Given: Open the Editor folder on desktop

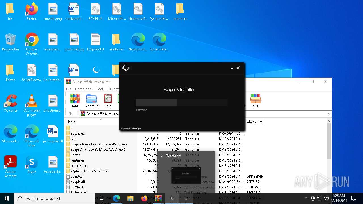Looking at the screenshot, I should [10, 73].
